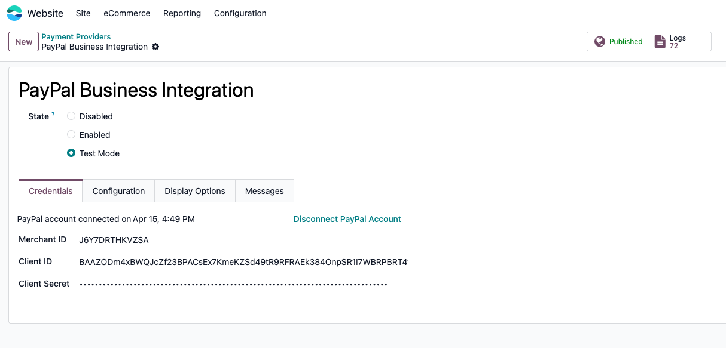Image resolution: width=726 pixels, height=348 pixels.
Task: Click the New button
Action: point(23,42)
